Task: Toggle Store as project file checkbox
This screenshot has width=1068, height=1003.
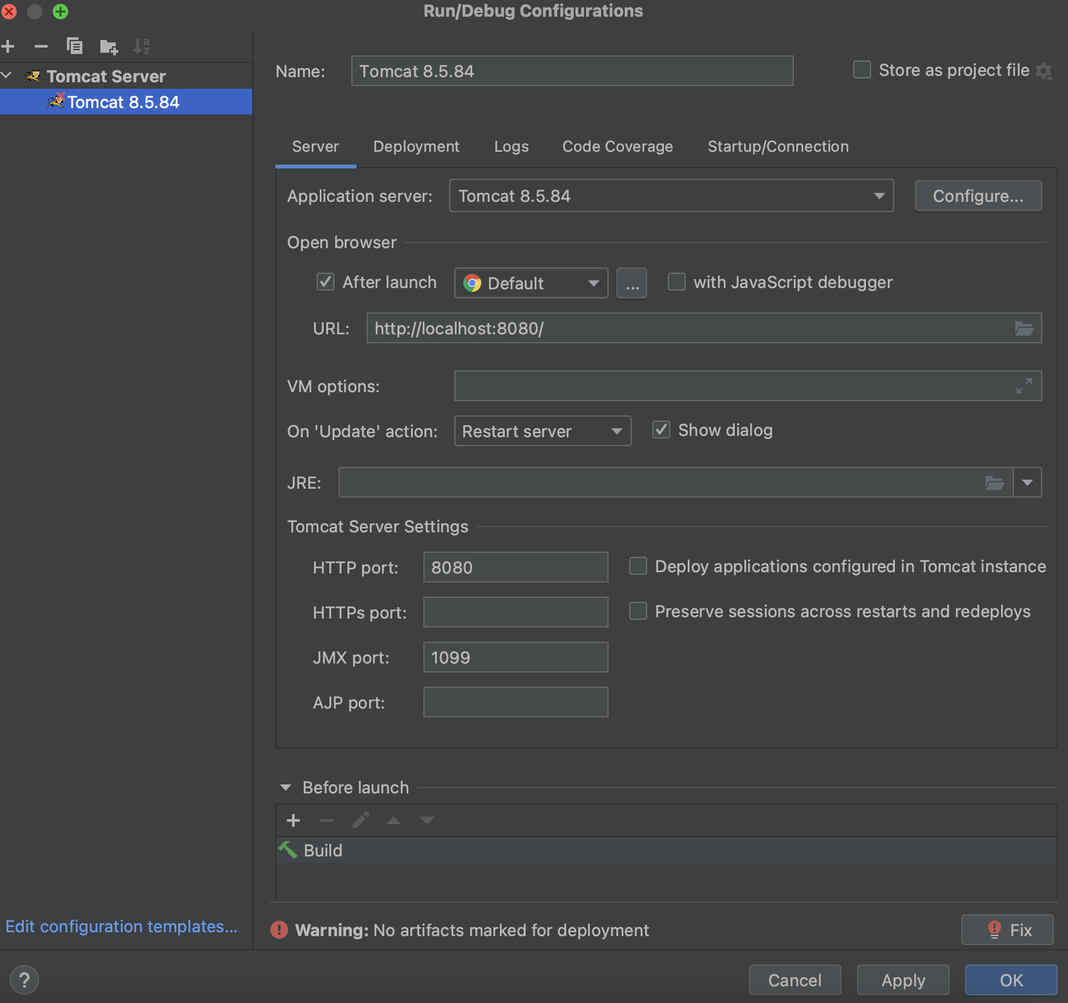Action: [862, 69]
